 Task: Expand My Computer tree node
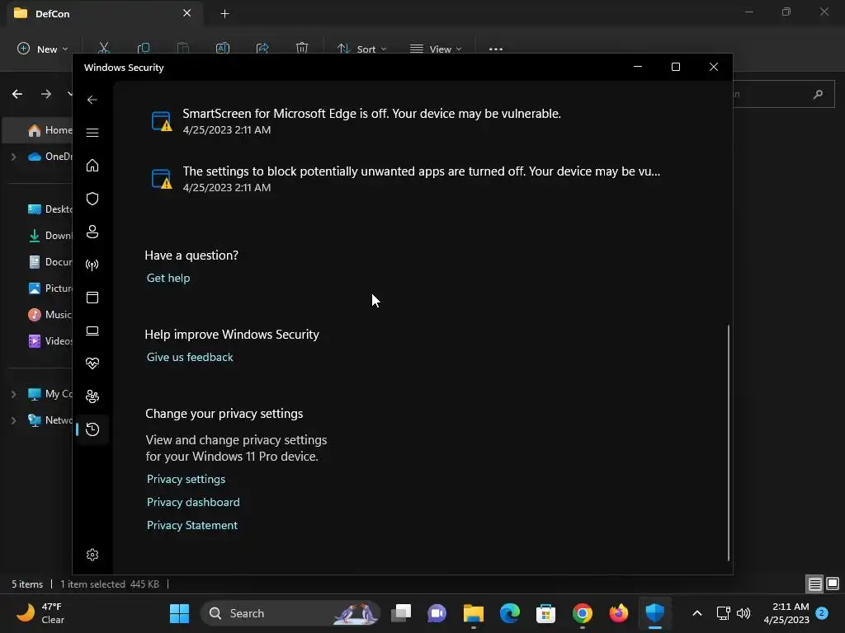[x=13, y=394]
